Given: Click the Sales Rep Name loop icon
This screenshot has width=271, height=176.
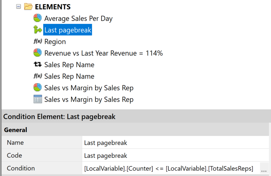Looking at the screenshot, I should pyautogui.click(x=38, y=65).
